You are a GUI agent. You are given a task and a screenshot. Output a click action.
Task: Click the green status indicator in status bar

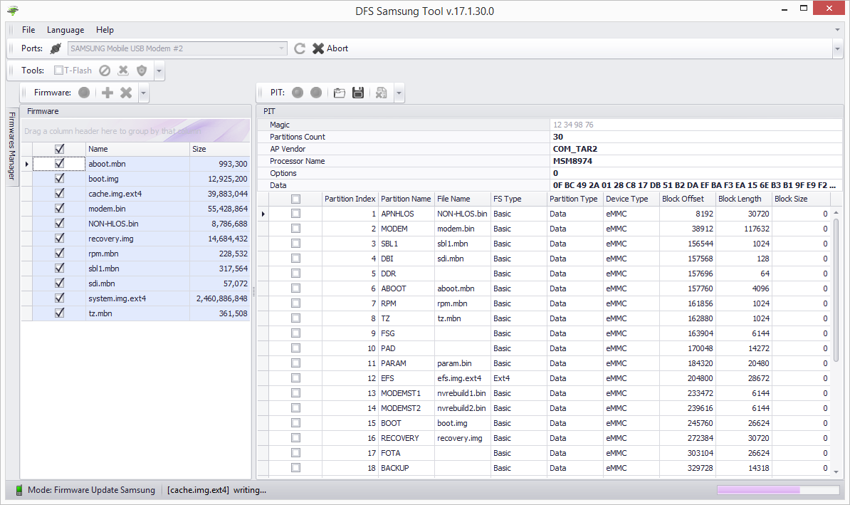pos(19,490)
